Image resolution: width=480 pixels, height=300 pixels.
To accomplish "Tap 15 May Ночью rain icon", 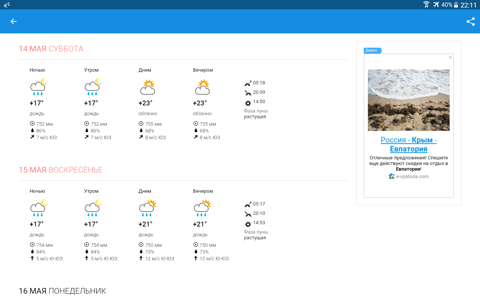I will click(x=39, y=208).
